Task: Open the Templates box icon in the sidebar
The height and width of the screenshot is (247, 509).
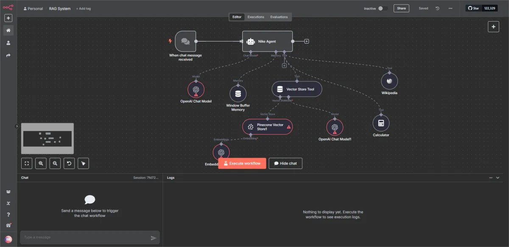Action: pyautogui.click(x=8, y=191)
